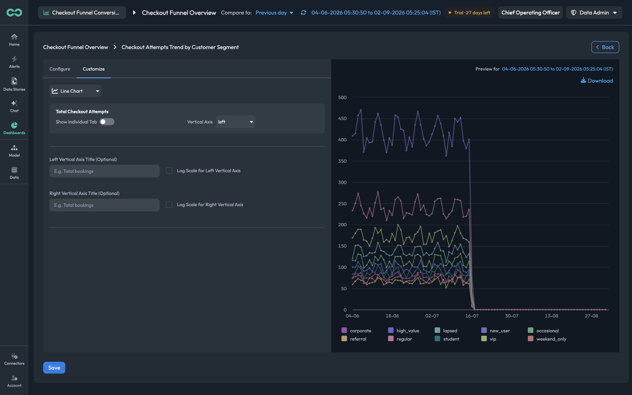Open the Previous day compare dropdown
The height and width of the screenshot is (395, 632).
point(275,13)
